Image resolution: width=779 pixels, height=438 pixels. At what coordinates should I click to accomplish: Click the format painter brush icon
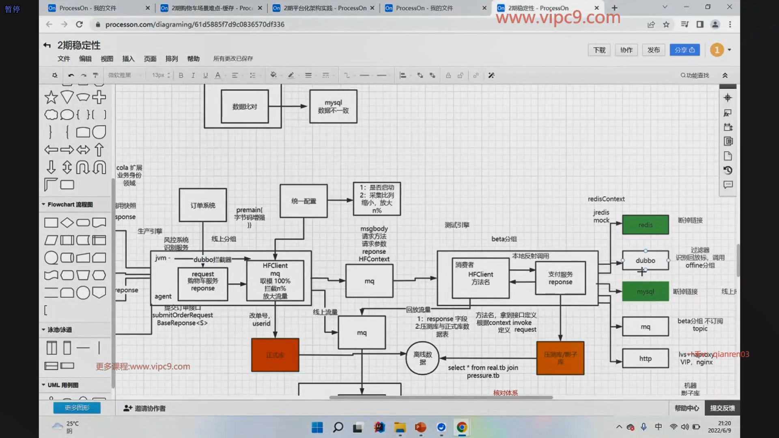coord(96,75)
